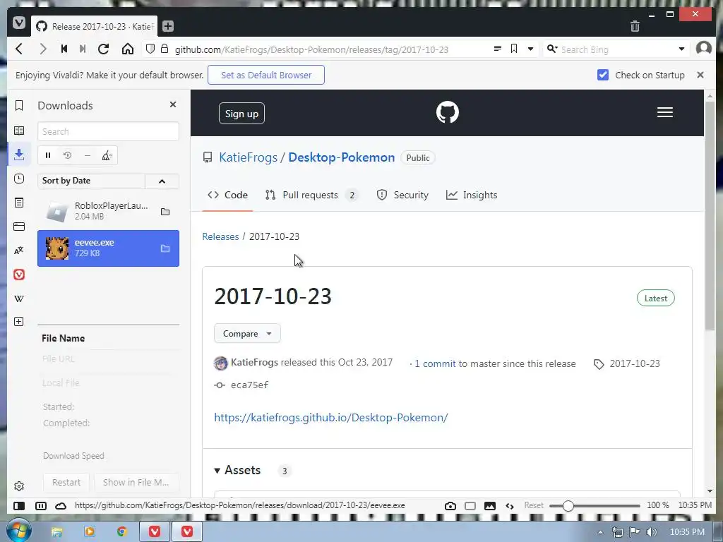Click Show in File Manager button
The image size is (723, 542).
click(x=136, y=482)
